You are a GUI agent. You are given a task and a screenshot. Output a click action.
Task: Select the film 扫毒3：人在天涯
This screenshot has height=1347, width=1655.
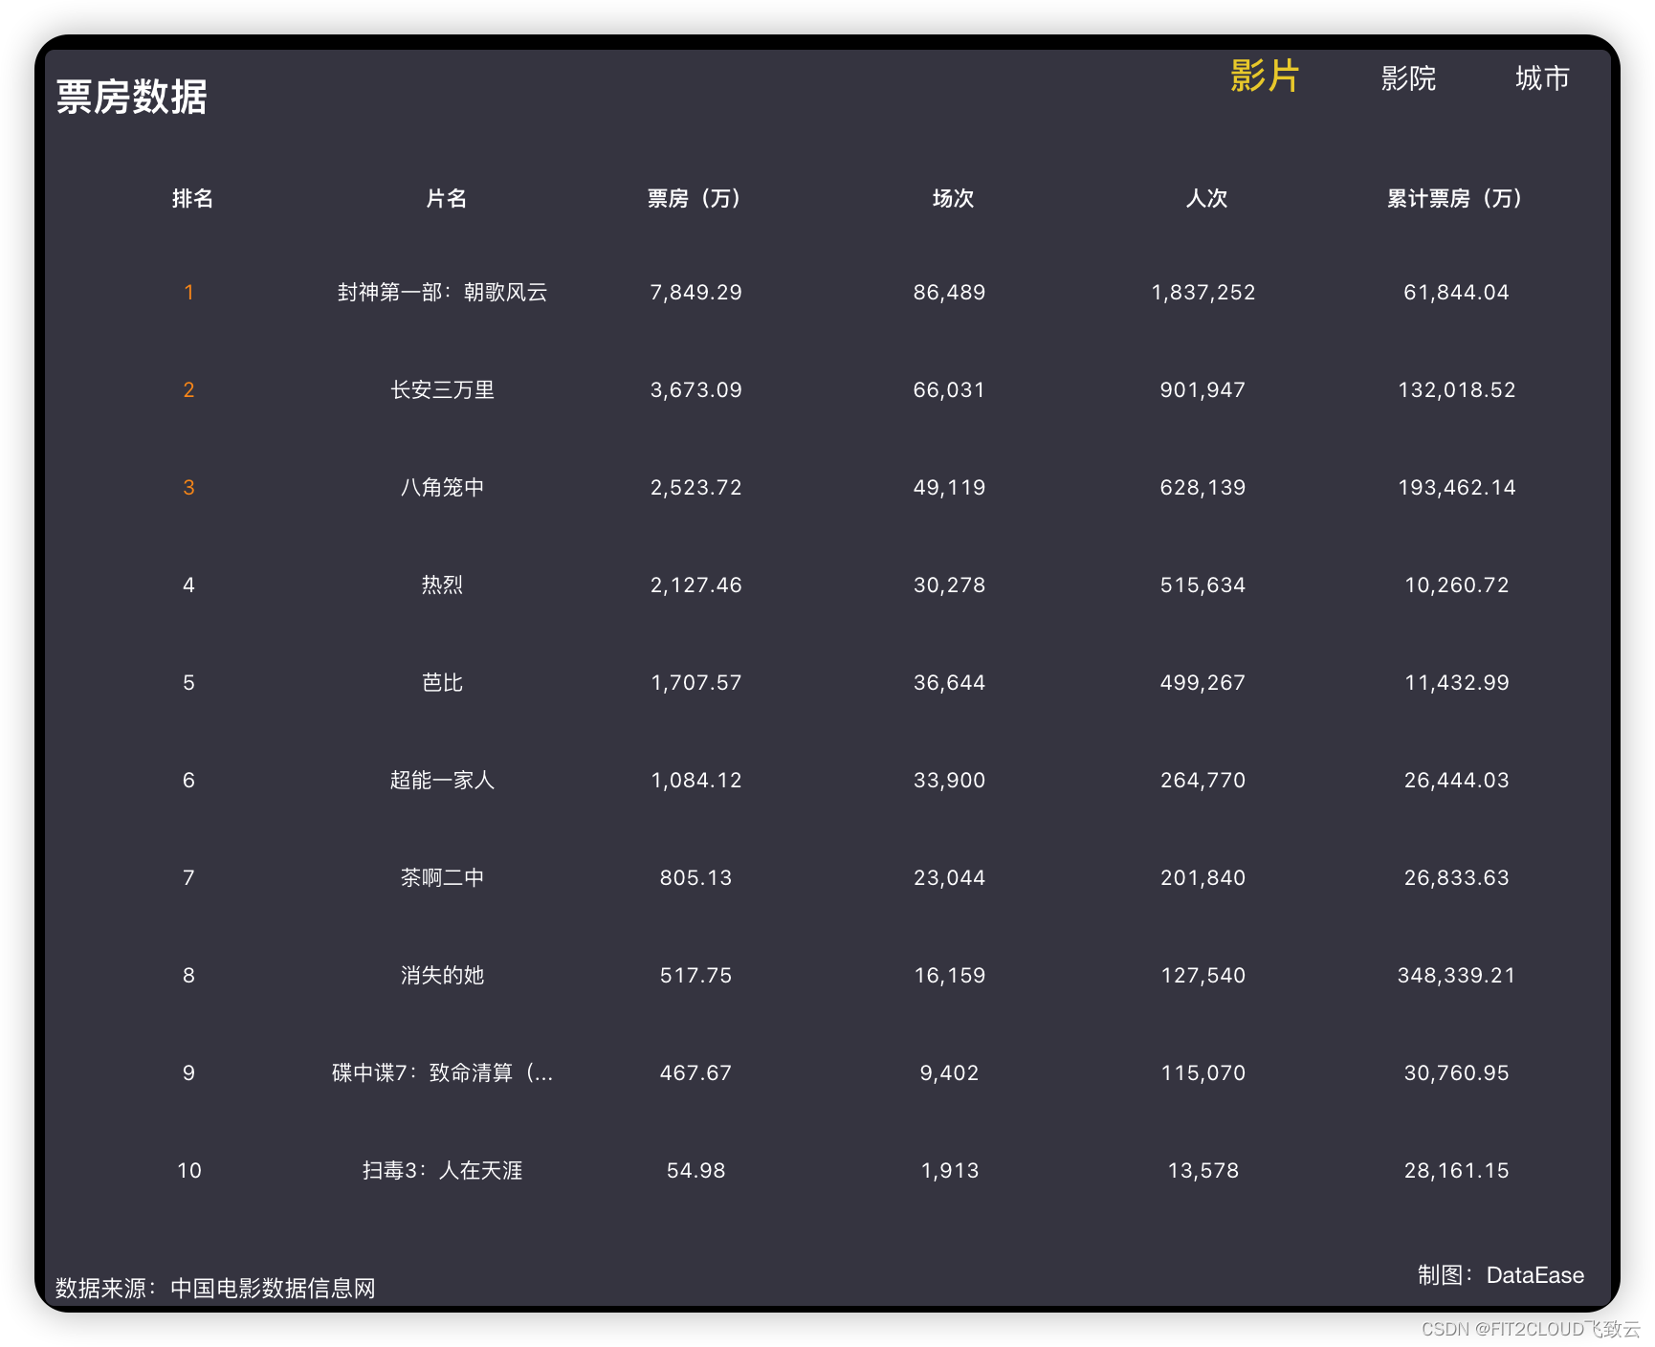tap(442, 1170)
